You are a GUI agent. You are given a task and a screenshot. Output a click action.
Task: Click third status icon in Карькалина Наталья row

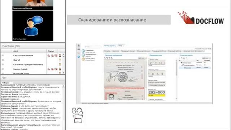click(56, 55)
